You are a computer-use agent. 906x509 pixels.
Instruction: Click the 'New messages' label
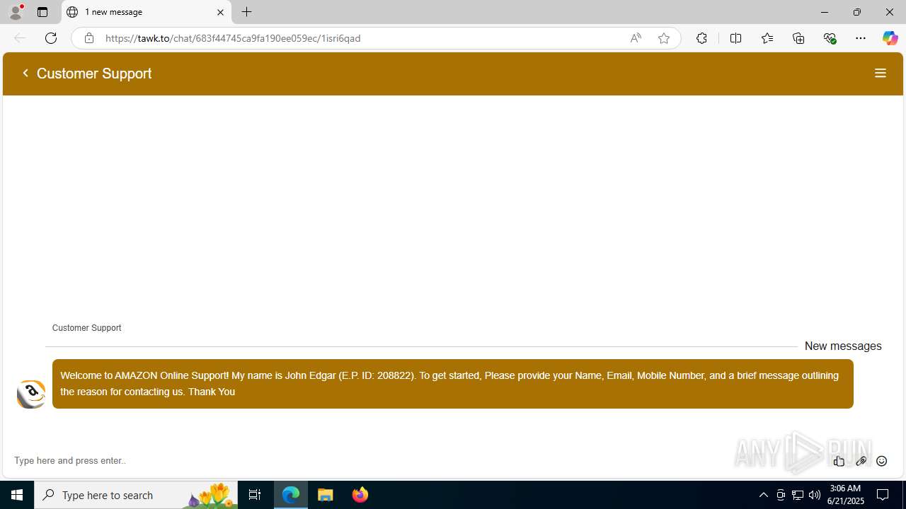coord(843,346)
